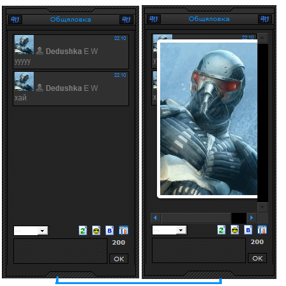Open the chat settings icon in right panel
Image resolution: width=286 pixels, height=286 pixels.
262,230
